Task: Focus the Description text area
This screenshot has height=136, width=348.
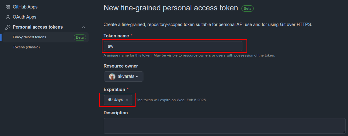Action: pos(225,126)
